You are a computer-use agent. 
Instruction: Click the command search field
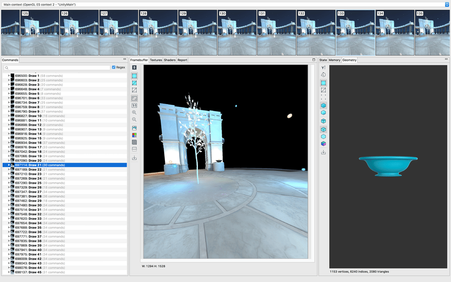coord(57,68)
